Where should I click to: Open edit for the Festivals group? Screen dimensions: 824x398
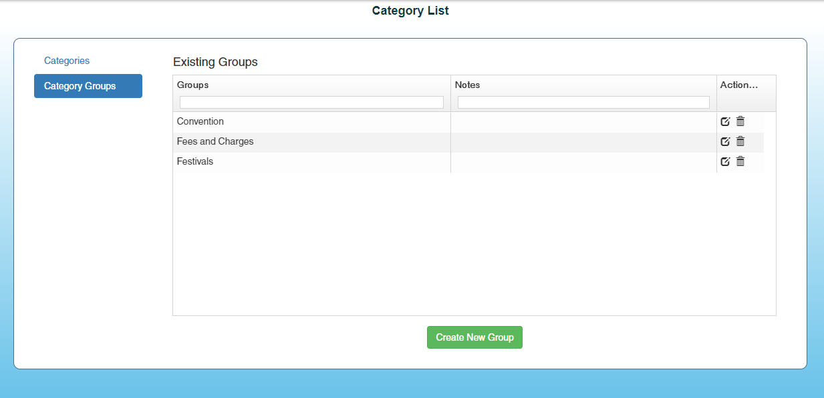725,161
